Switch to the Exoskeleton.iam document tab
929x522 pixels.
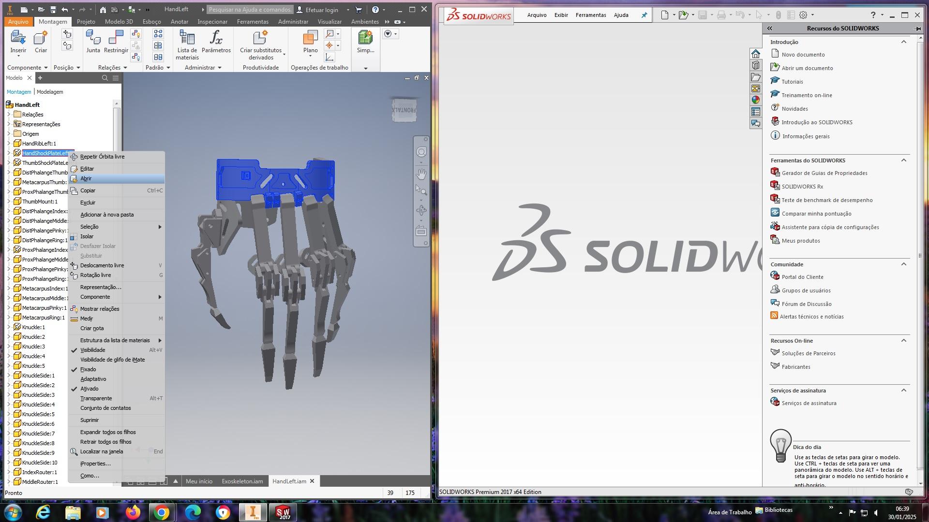click(x=242, y=481)
